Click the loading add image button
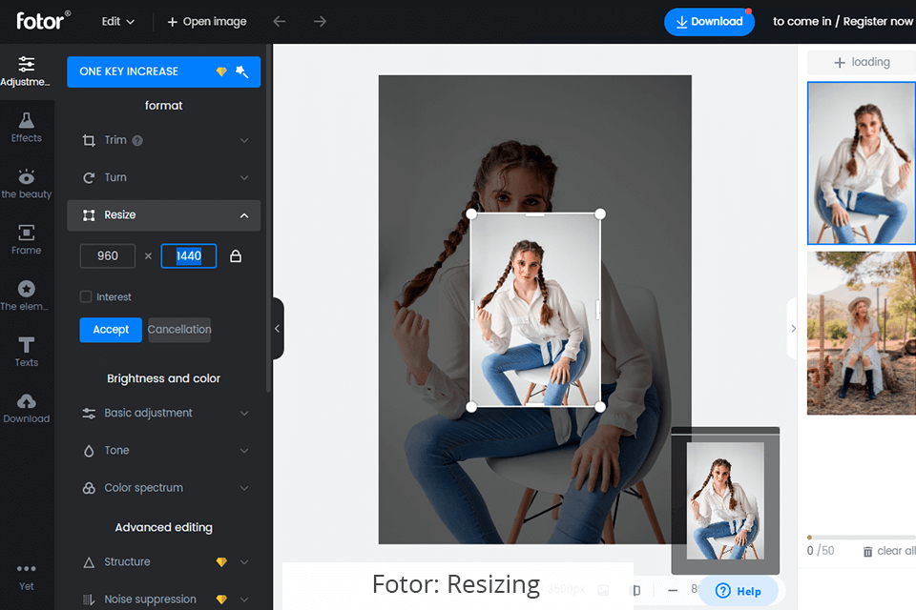916x610 pixels. [861, 63]
